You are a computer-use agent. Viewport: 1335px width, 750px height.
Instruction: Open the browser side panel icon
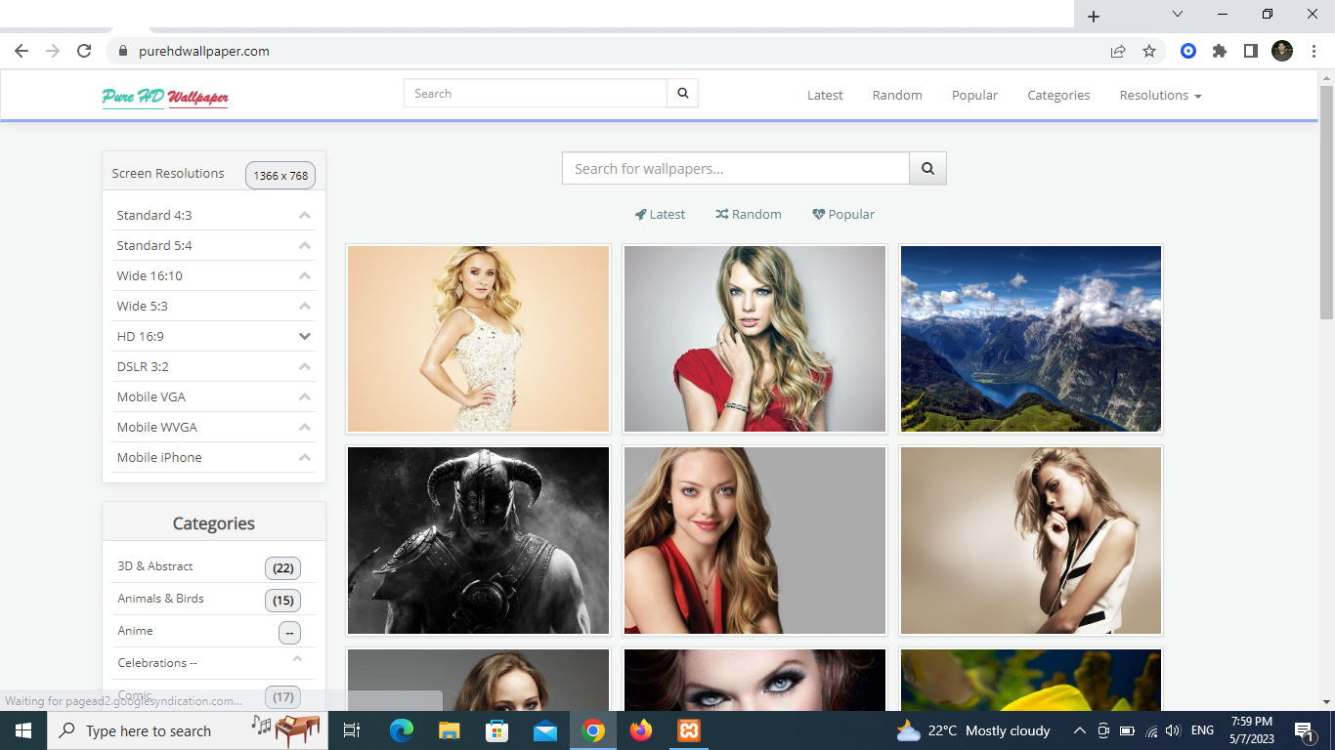point(1250,51)
